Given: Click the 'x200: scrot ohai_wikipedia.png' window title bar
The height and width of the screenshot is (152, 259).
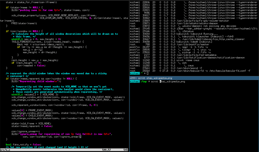Looking at the screenshot, I should (194, 78).
